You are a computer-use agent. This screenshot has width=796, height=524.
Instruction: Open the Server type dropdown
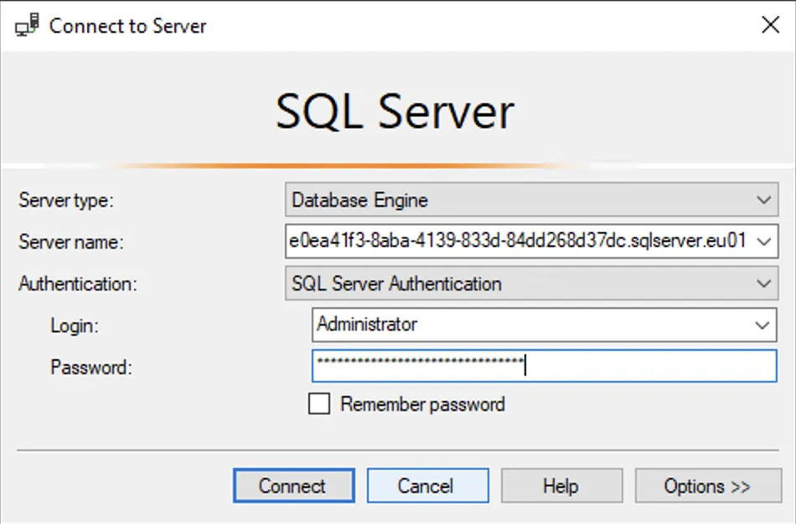[x=762, y=200]
